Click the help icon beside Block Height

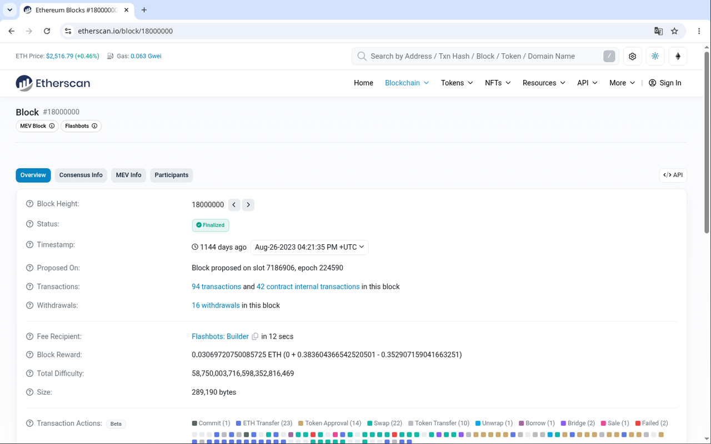[x=30, y=204]
